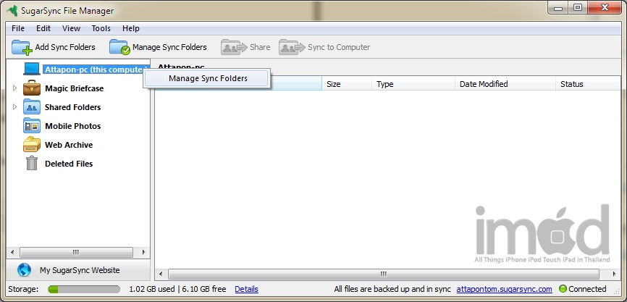Select the Magic Briefcase icon in sidebar

pos(32,88)
